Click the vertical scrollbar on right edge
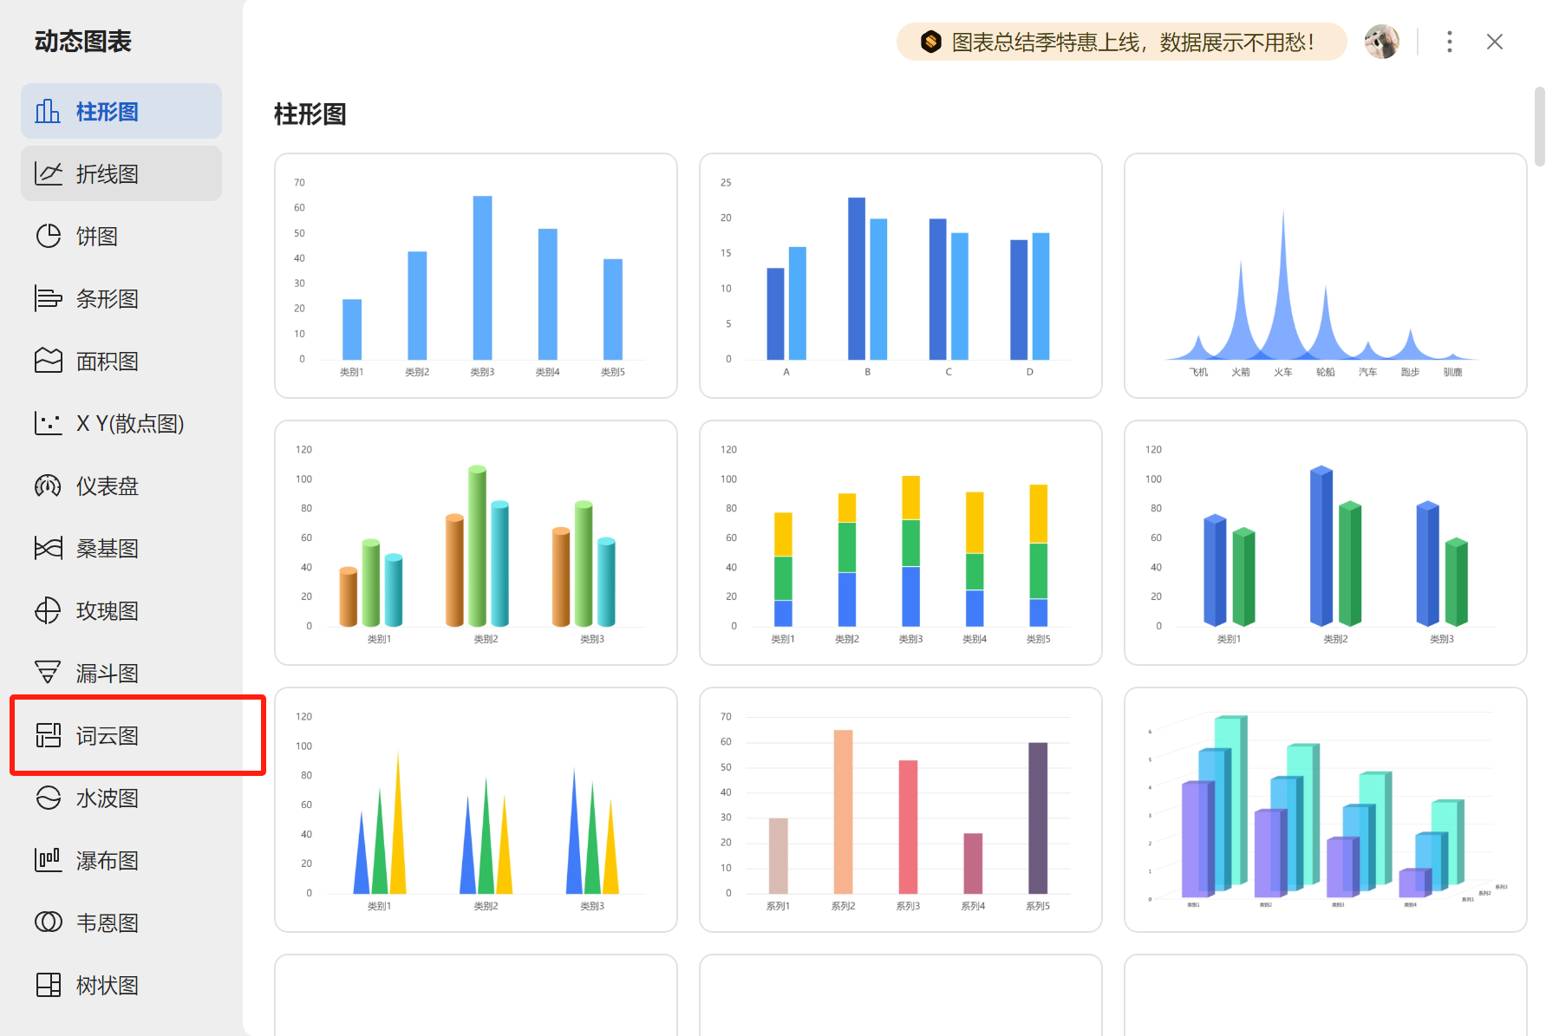The image size is (1546, 1036). tap(1539, 127)
